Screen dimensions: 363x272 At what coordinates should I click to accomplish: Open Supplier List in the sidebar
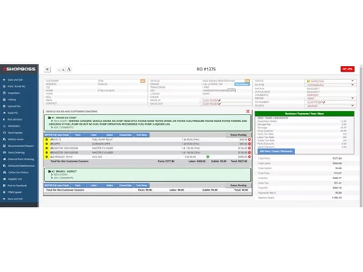(15, 179)
